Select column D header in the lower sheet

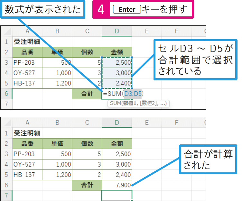click(x=117, y=123)
